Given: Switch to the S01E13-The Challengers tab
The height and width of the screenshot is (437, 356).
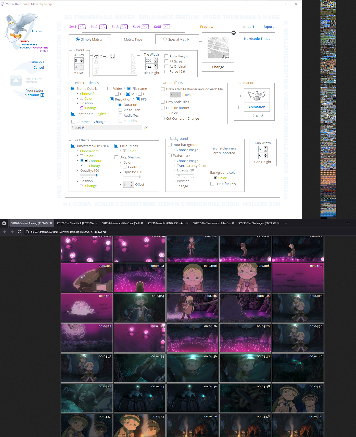Looking at the screenshot, I should click(x=259, y=223).
